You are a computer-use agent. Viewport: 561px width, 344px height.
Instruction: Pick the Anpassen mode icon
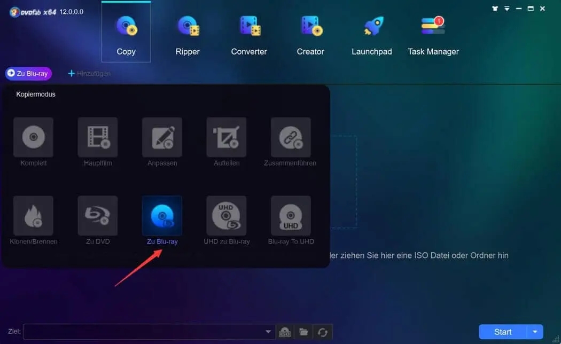point(162,137)
